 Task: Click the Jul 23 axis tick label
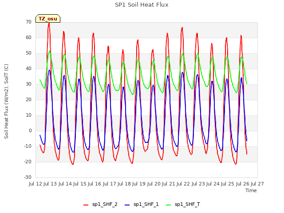198,184
